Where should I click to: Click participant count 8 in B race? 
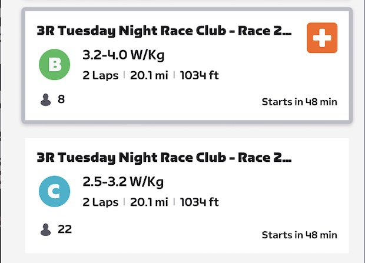pyautogui.click(x=61, y=99)
